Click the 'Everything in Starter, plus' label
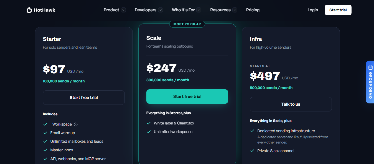Viewport: 374px width, 164px height. pyautogui.click(x=169, y=113)
